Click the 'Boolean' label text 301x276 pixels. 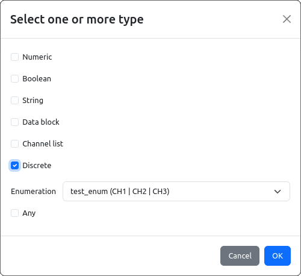[37, 79]
